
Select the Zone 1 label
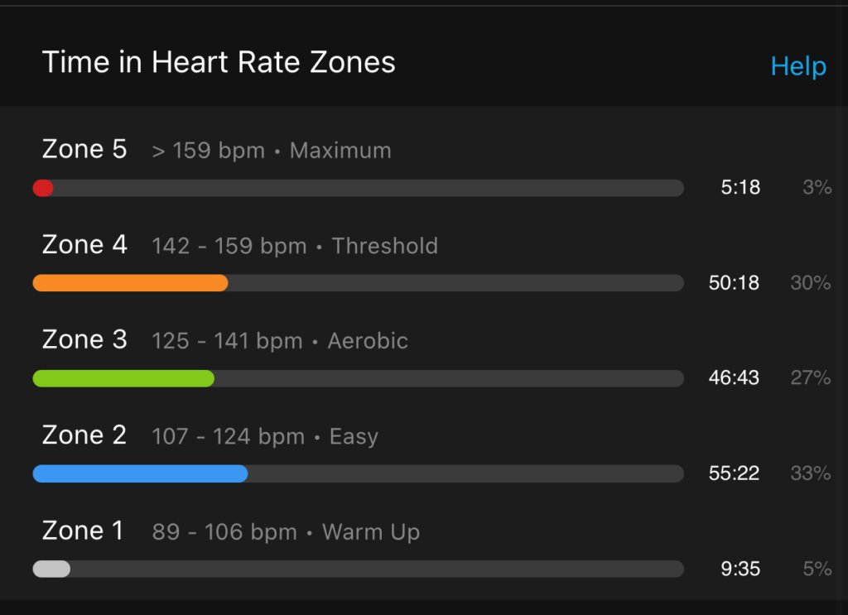(x=83, y=531)
